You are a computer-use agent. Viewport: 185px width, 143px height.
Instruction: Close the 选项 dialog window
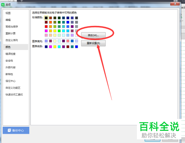[175, 4]
